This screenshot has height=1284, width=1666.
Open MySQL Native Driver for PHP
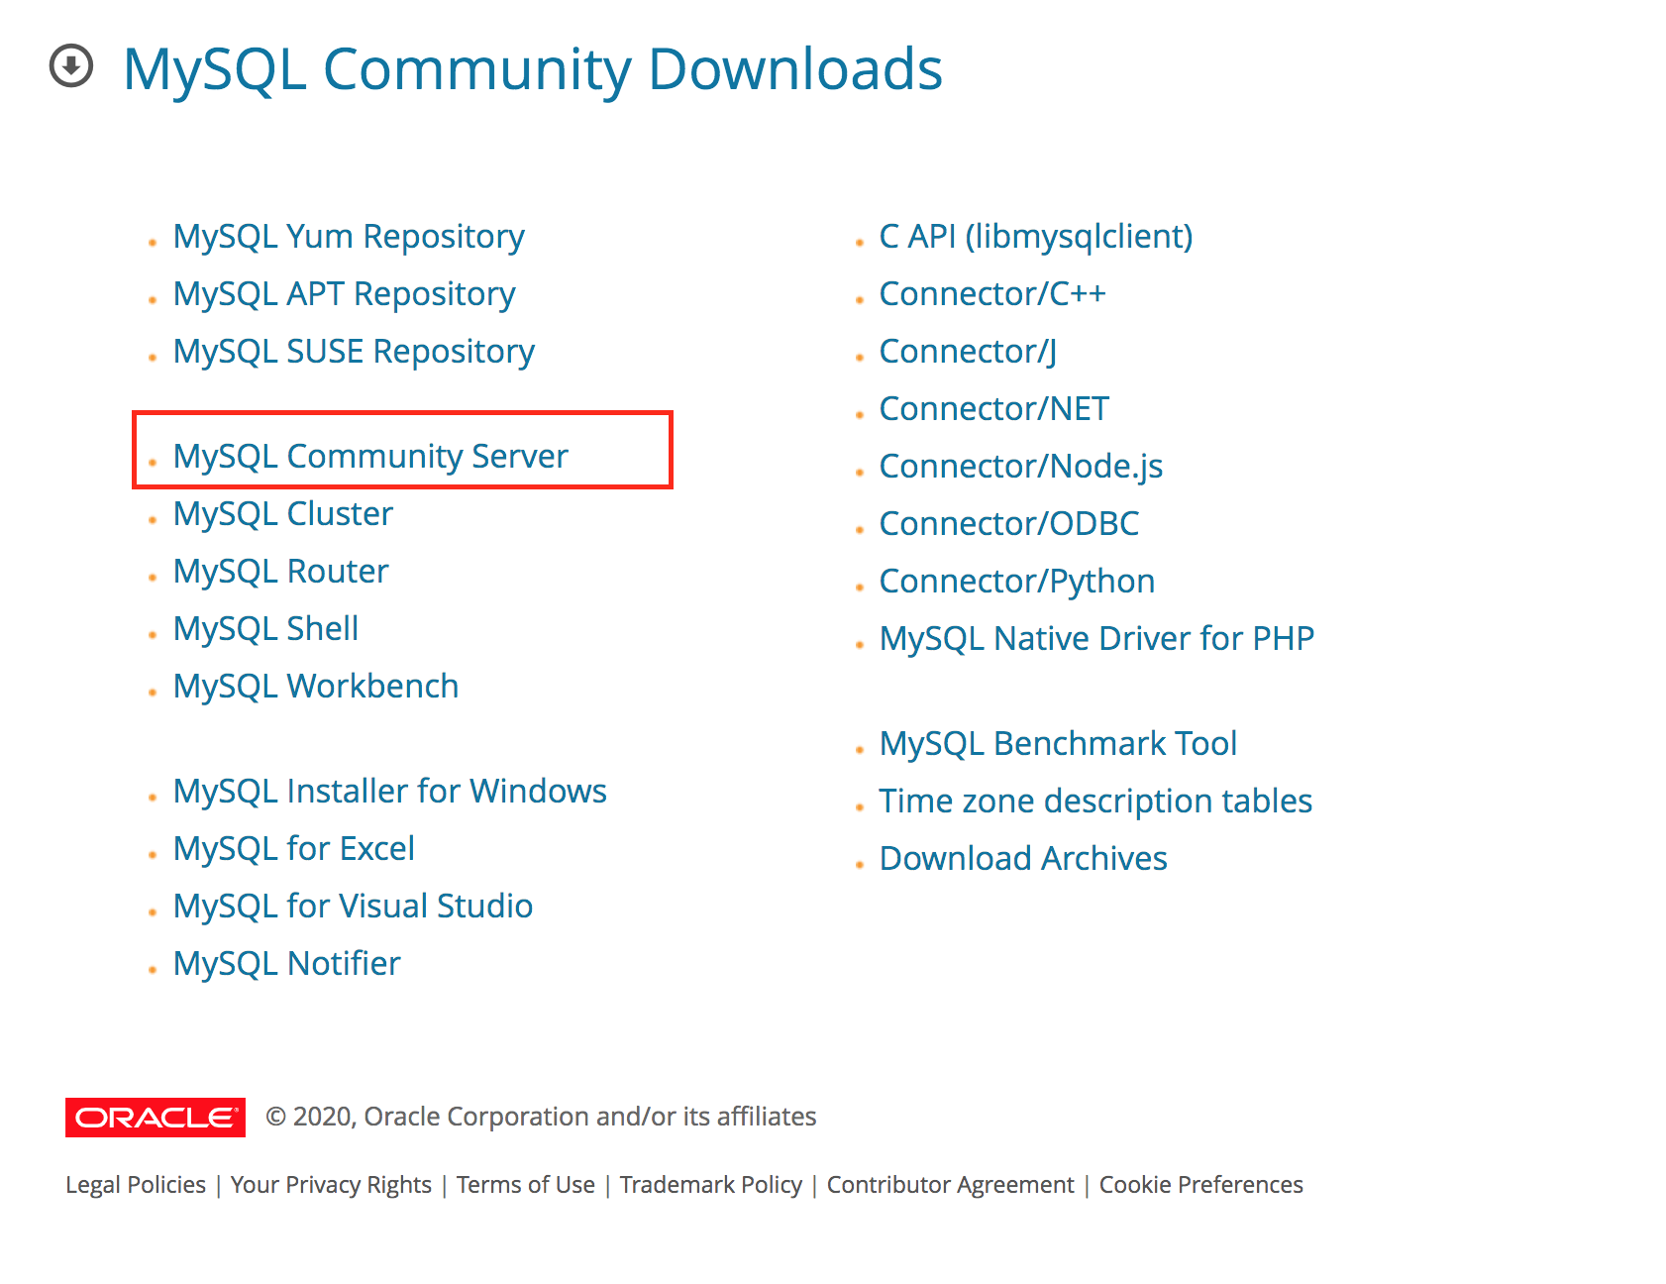[1097, 640]
